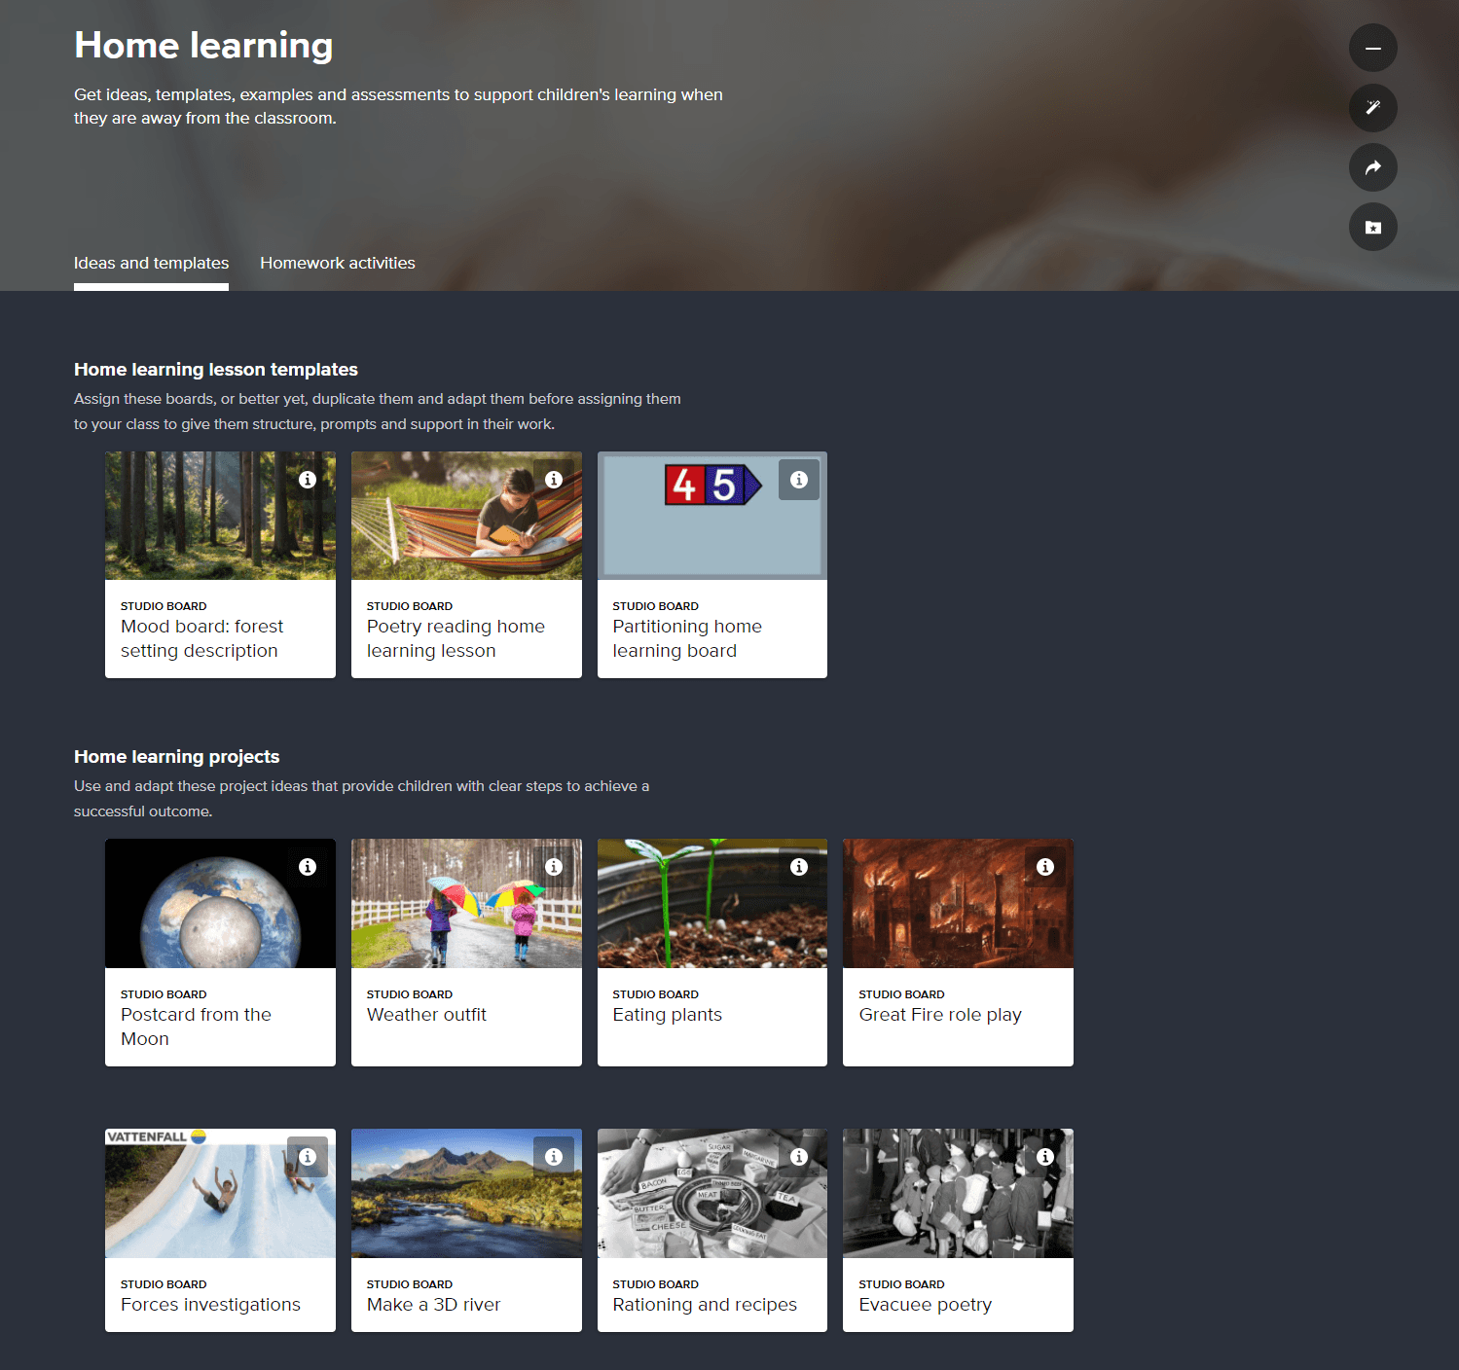
Task: Switch to Homework activities tab
Action: [x=337, y=263]
